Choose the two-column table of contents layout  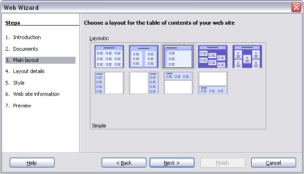tap(144, 56)
